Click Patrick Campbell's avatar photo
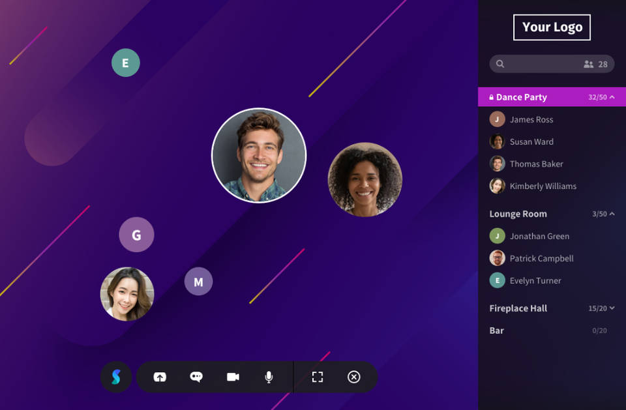 pos(497,258)
